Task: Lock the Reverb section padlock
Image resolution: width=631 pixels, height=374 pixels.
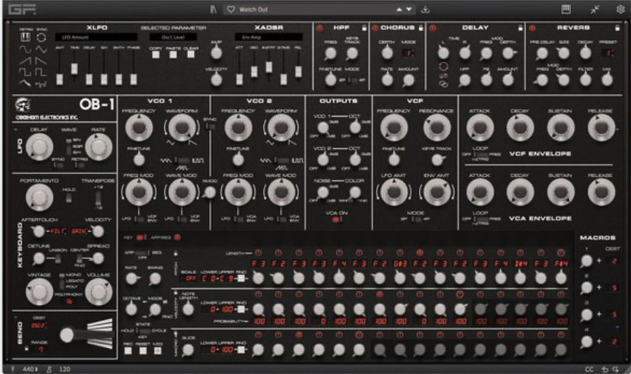Action: pos(617,28)
